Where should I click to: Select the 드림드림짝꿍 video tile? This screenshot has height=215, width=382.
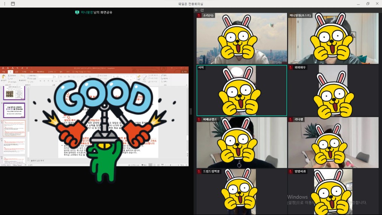click(x=242, y=192)
